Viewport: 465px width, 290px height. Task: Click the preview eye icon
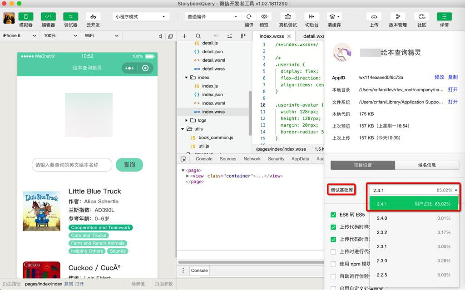(264, 17)
